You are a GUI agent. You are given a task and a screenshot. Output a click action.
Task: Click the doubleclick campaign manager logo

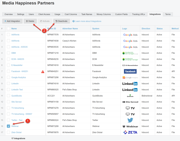(x=130, y=59)
